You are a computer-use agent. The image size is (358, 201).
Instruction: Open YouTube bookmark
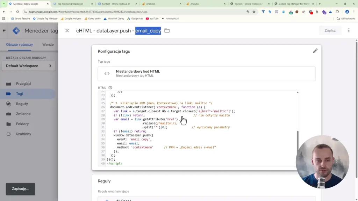tap(152, 19)
